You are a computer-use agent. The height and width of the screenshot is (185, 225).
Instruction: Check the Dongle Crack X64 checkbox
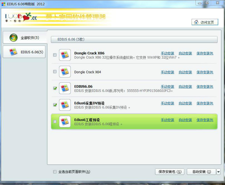[55, 71]
